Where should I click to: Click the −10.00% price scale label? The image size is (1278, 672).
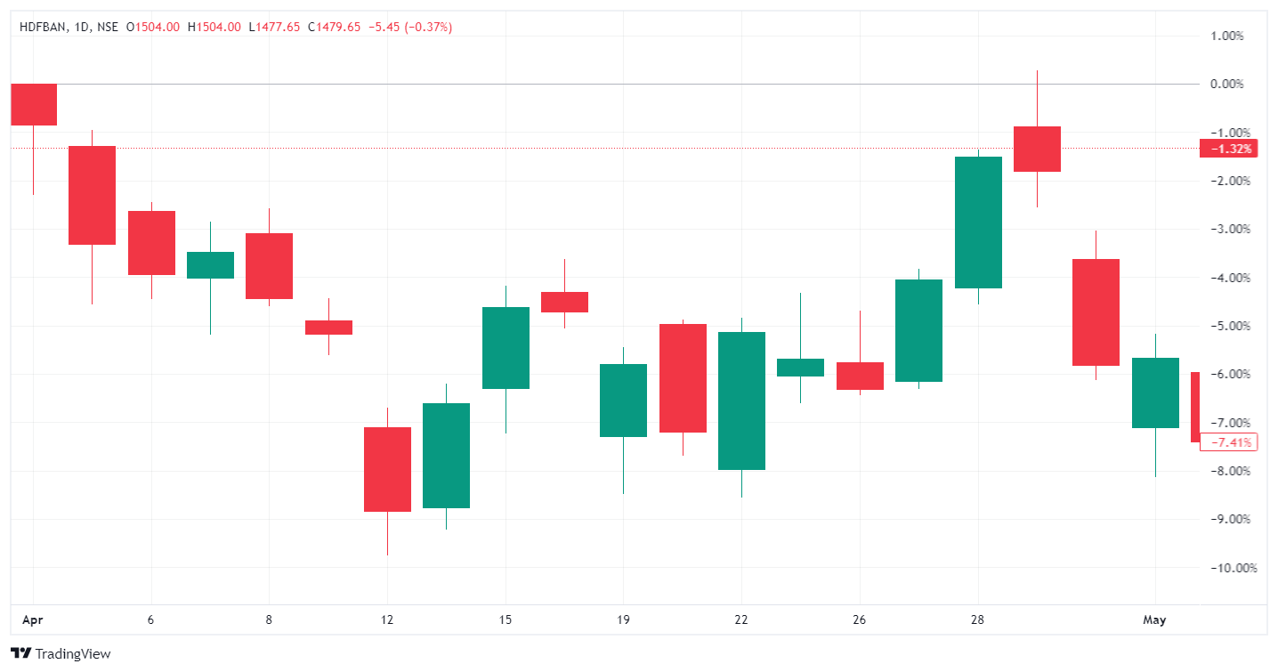[x=1225, y=568]
